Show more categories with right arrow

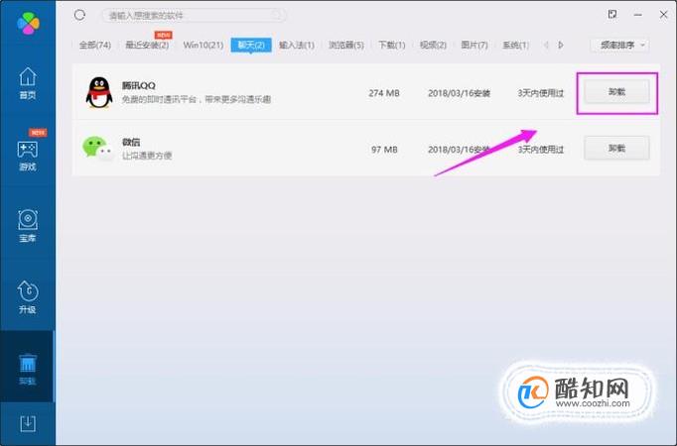(561, 45)
